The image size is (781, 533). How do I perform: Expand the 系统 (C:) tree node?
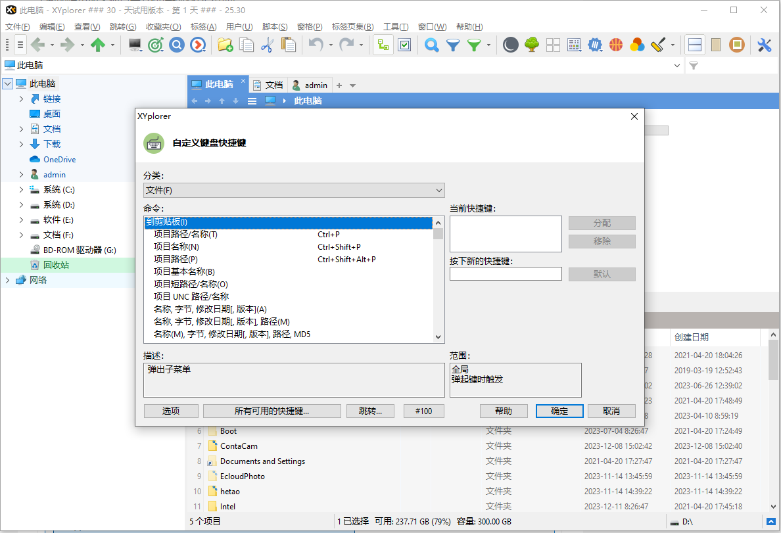coord(20,189)
